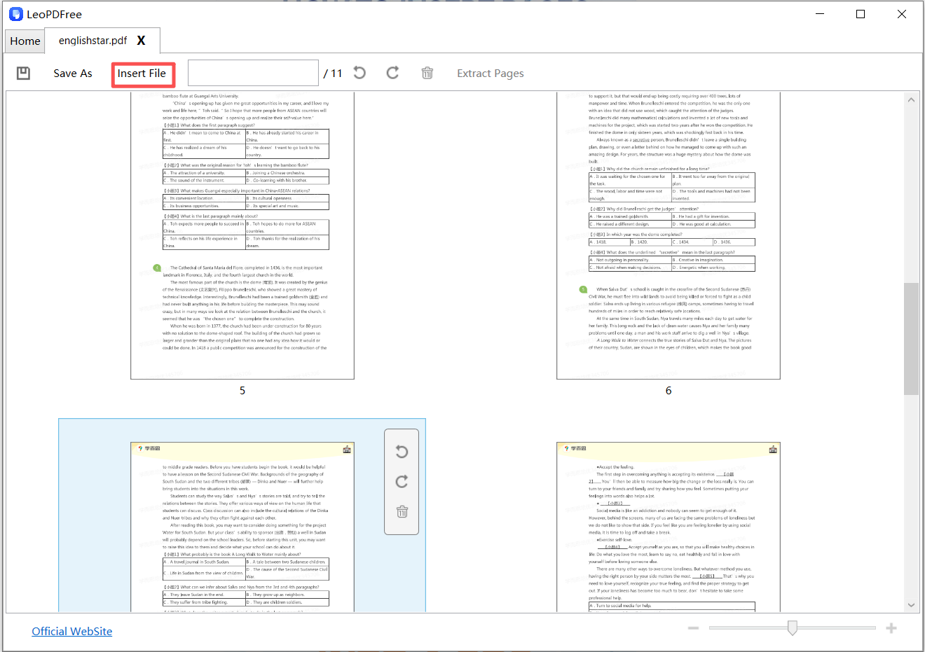The height and width of the screenshot is (652, 925).
Task: Rotate pages left using the toolbar arrow icon
Action: pos(359,73)
